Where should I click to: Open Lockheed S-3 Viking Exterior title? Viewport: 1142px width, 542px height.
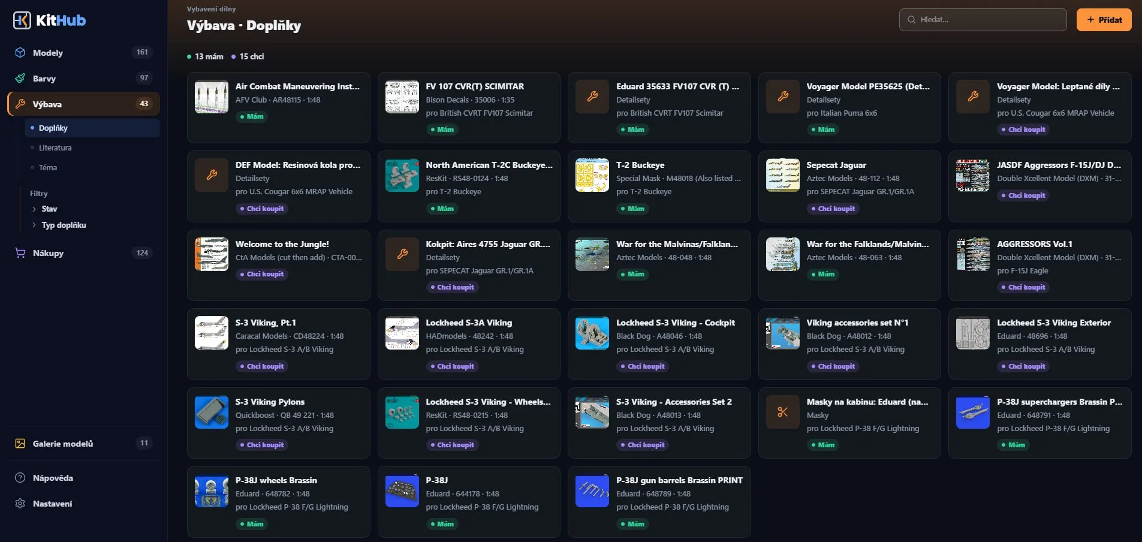point(1054,323)
